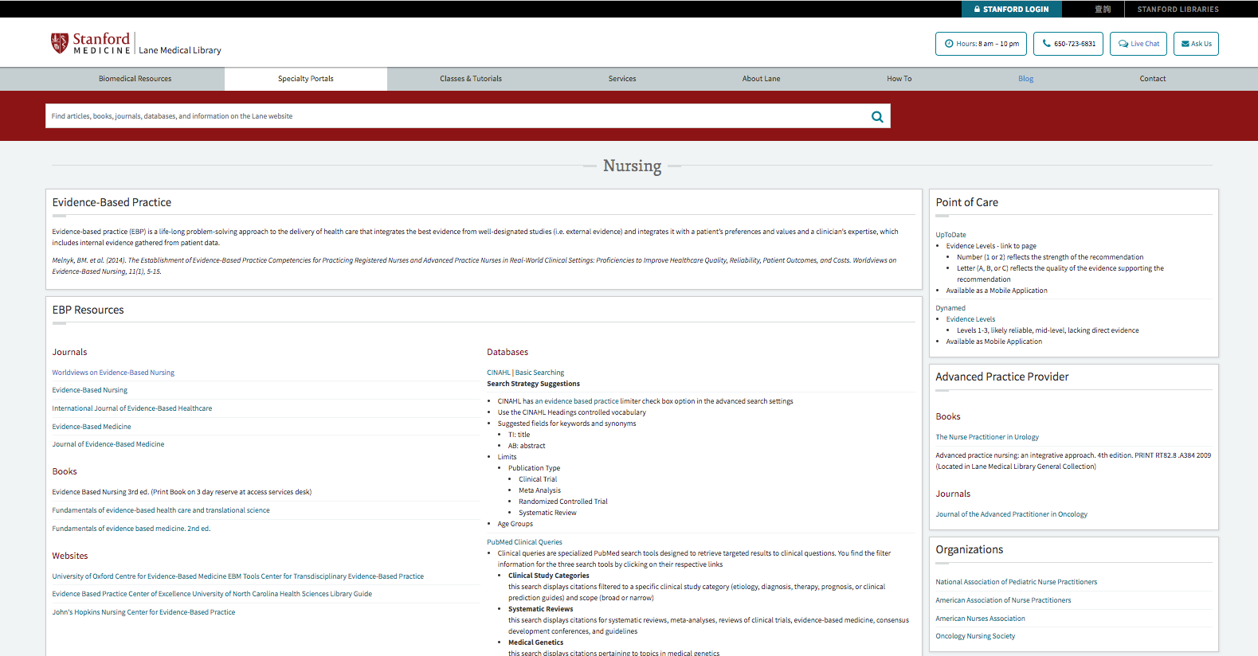Image resolution: width=1258 pixels, height=656 pixels.
Task: Open John's Hopkins Nursing Center link
Action: [144, 612]
